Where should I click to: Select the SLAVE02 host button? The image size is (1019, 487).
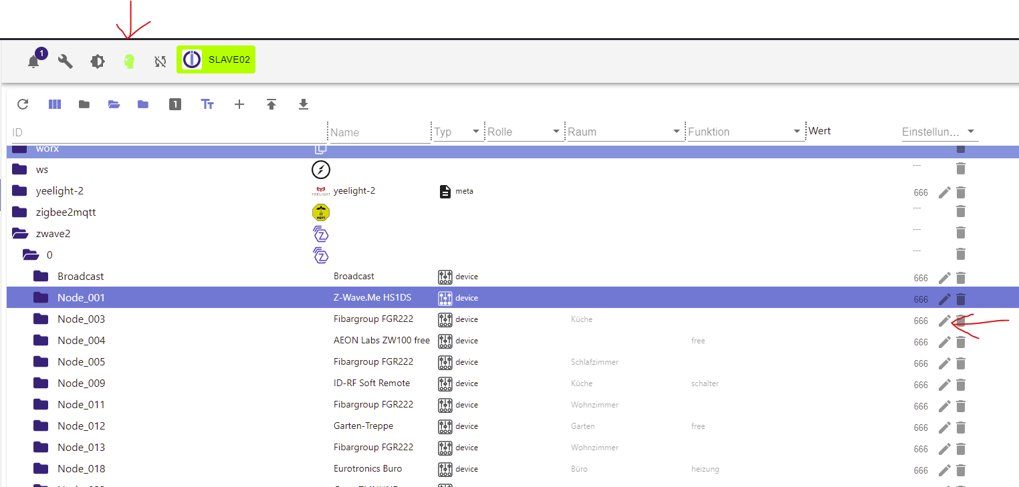pyautogui.click(x=216, y=59)
